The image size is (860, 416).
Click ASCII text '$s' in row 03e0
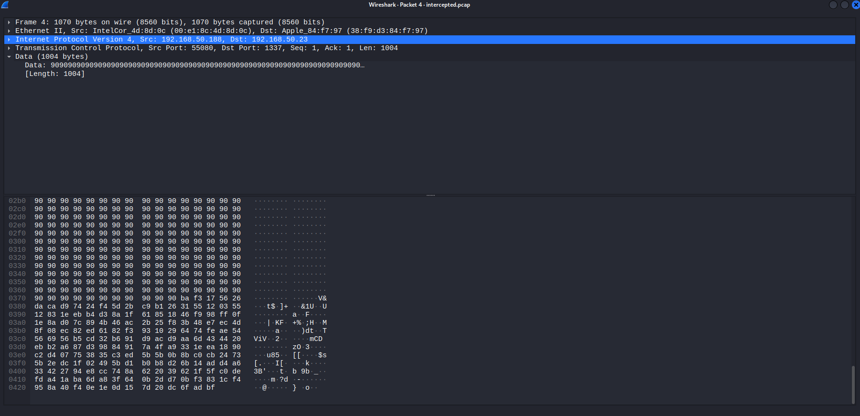tap(322, 355)
